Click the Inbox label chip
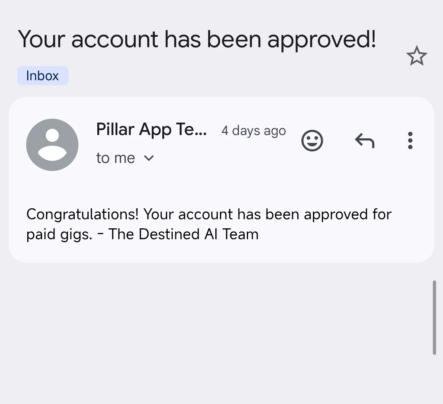 point(42,76)
